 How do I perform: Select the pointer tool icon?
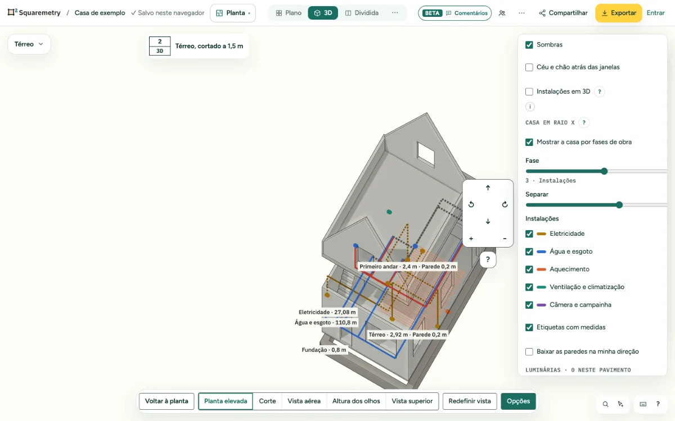pos(620,404)
